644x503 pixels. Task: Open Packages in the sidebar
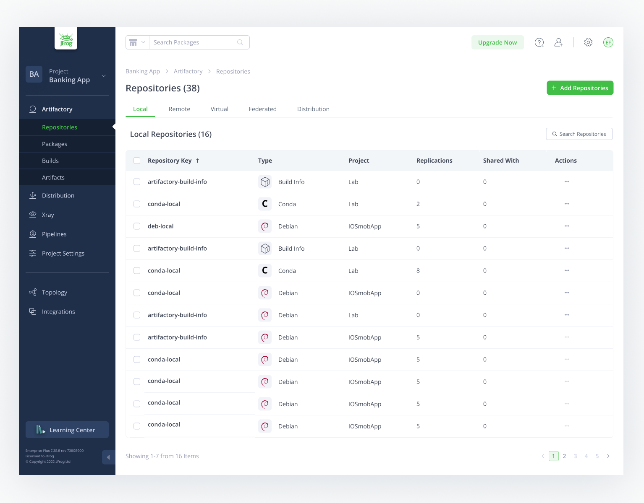[67, 144]
